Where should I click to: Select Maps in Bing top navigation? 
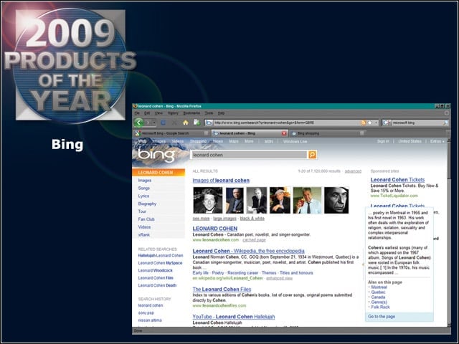click(234, 141)
